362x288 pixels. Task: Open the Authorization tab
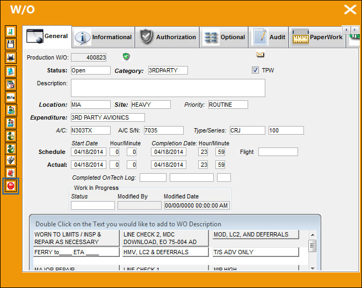click(x=168, y=37)
